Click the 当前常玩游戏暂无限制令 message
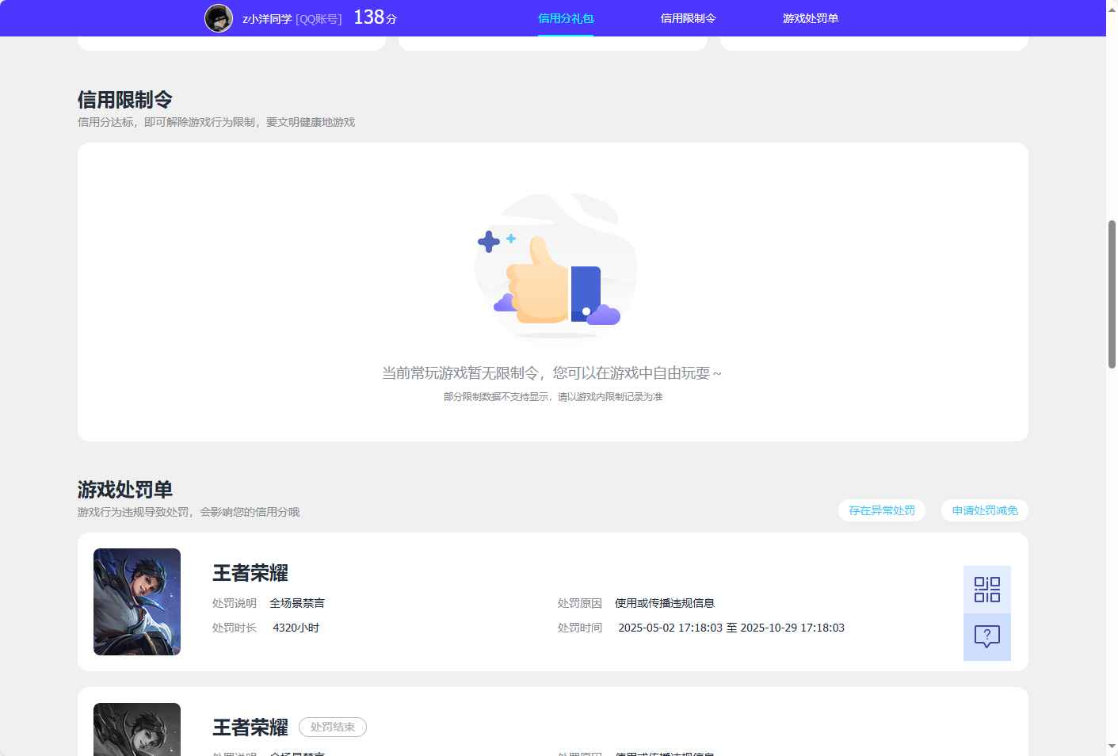This screenshot has height=756, width=1118. point(551,373)
